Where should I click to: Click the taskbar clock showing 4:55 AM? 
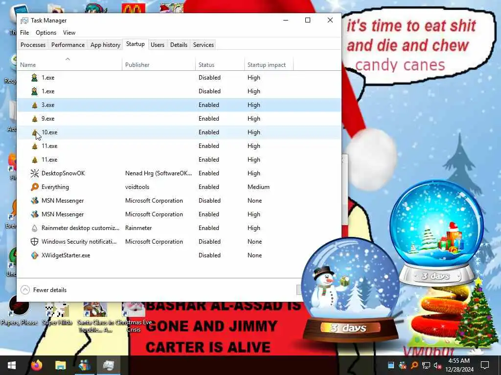pos(459,365)
